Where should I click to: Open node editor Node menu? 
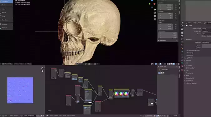(x=65, y=116)
